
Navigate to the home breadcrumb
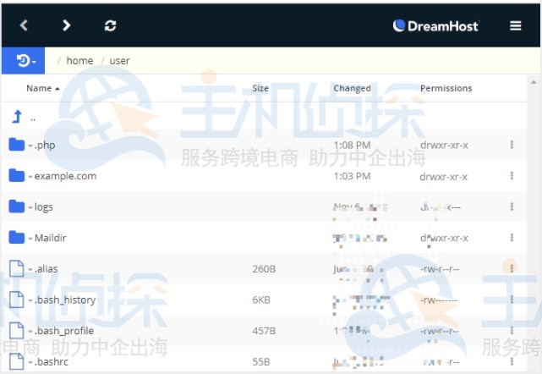[79, 61]
